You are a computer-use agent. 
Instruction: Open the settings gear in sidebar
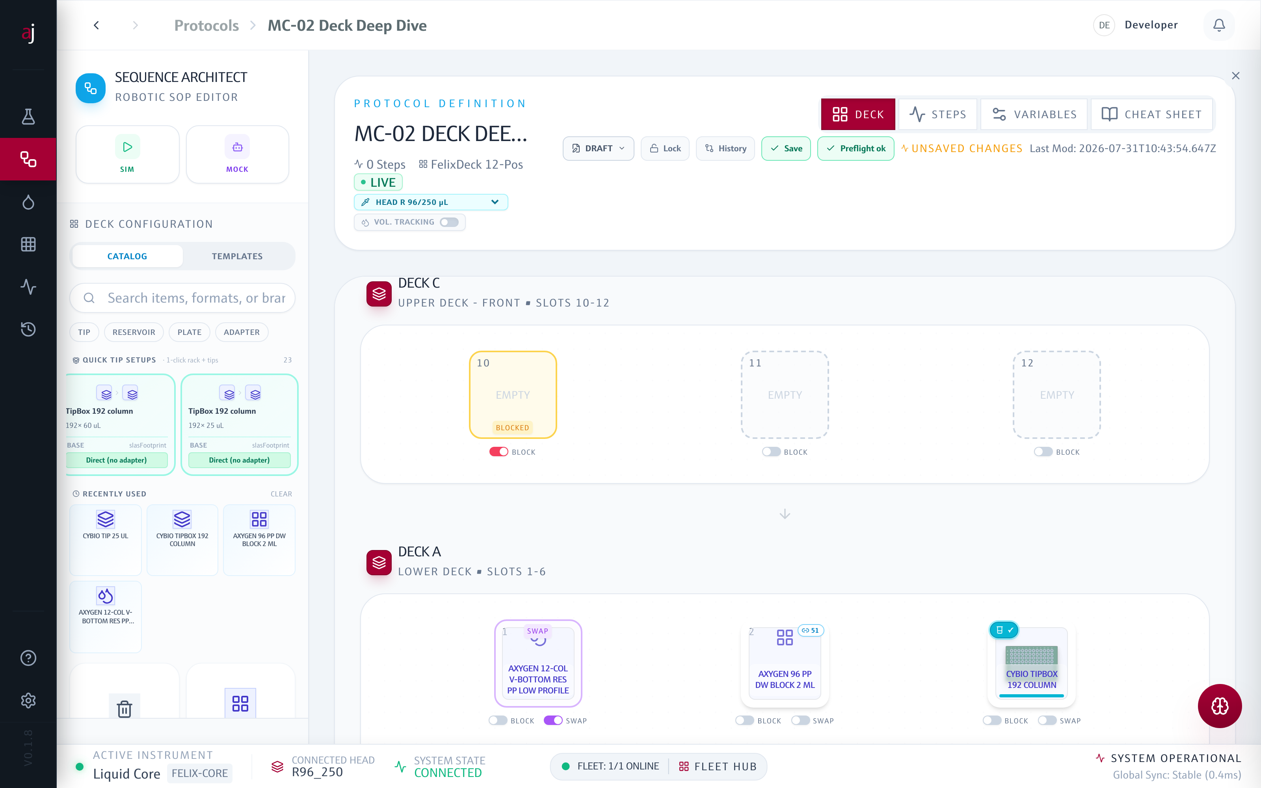point(28,701)
